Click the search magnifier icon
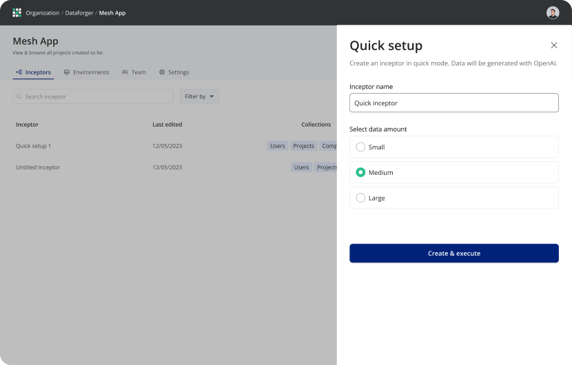Viewport: 572px width, 365px height. point(19,96)
